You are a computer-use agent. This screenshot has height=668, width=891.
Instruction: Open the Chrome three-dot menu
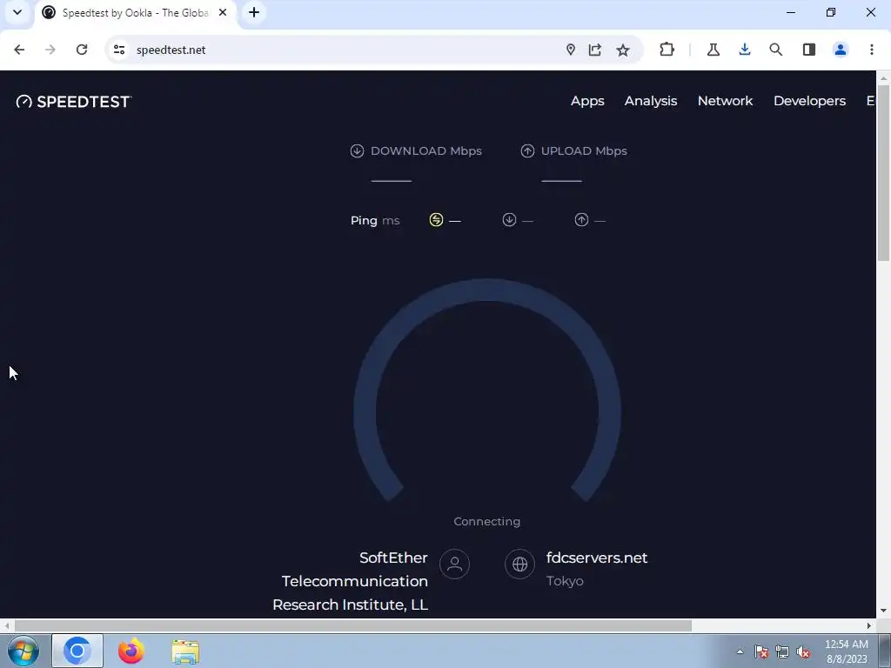(872, 50)
